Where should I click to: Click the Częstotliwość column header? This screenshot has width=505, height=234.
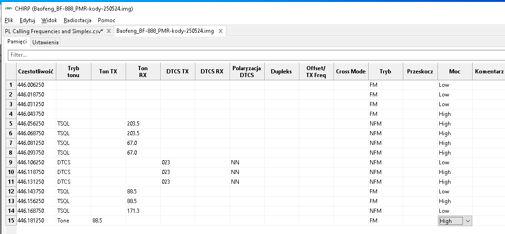[x=36, y=72]
